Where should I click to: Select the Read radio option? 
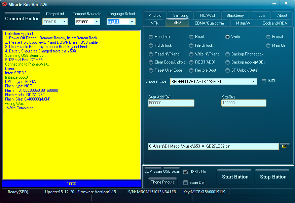click(x=196, y=37)
